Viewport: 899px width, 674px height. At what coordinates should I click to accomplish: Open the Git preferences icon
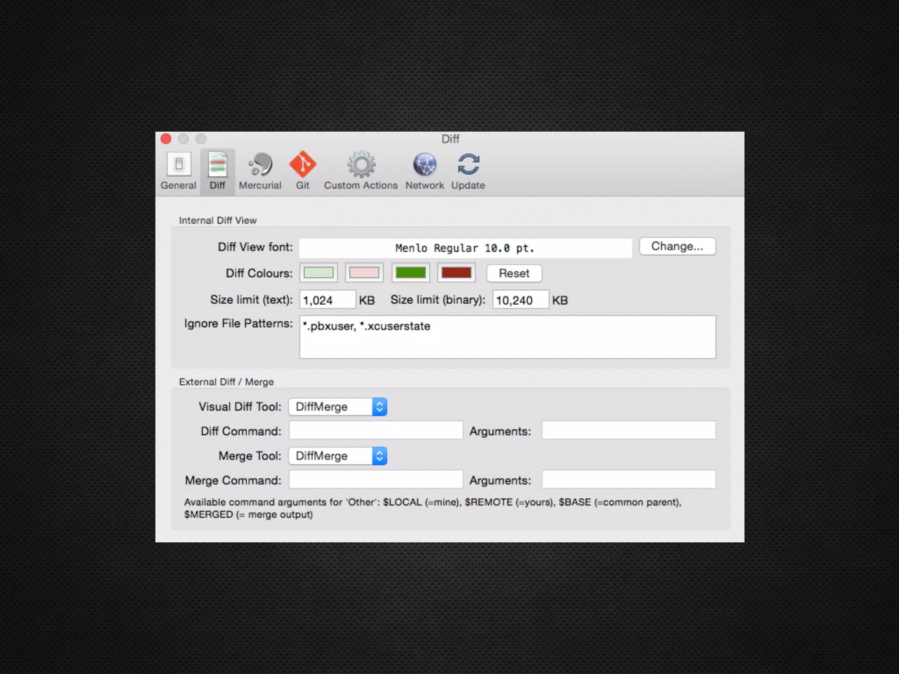tap(302, 165)
